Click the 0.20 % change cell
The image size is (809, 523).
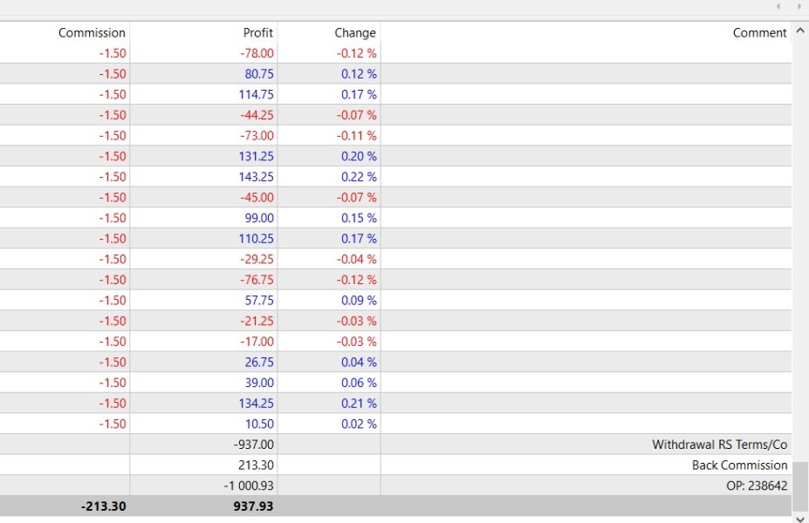click(359, 156)
